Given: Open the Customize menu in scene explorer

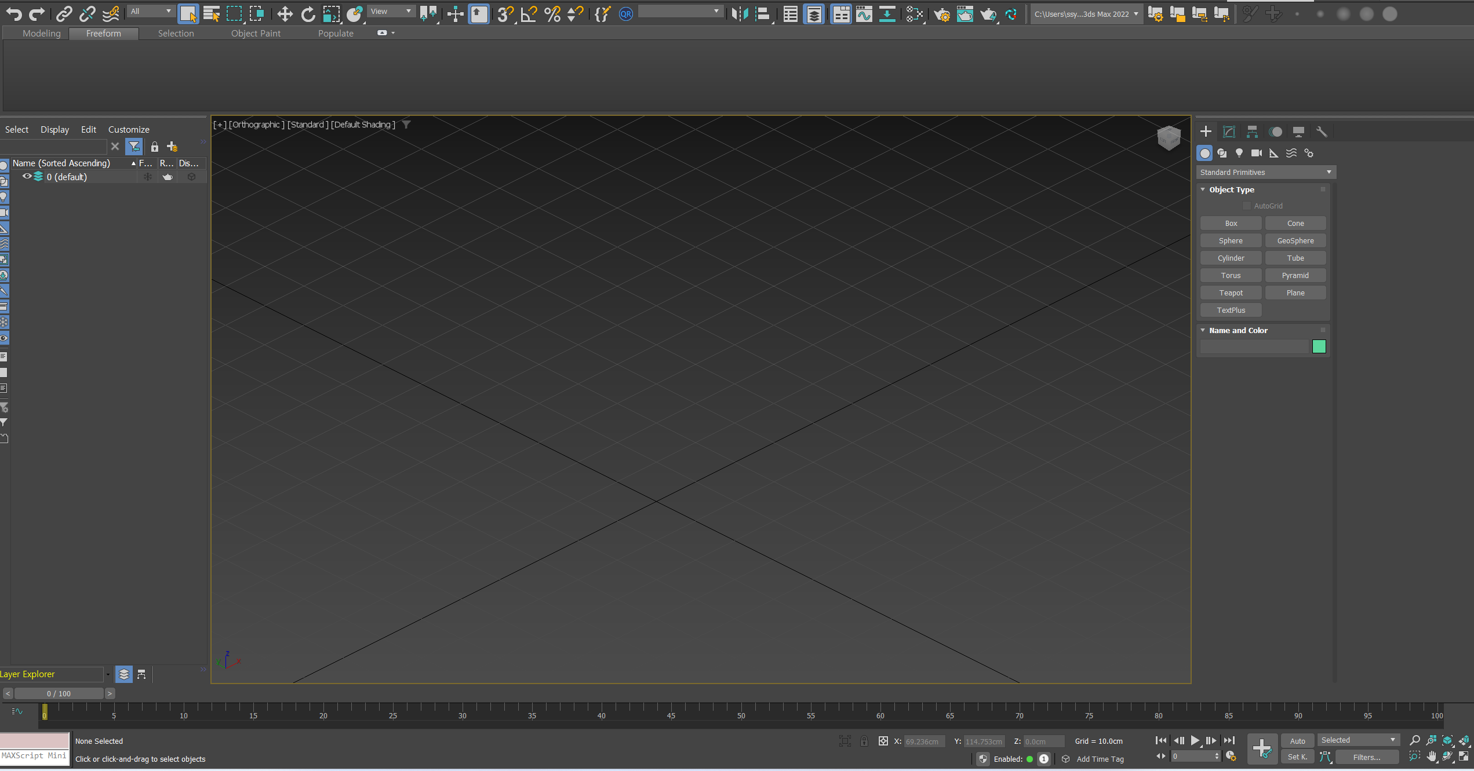Looking at the screenshot, I should pos(129,129).
